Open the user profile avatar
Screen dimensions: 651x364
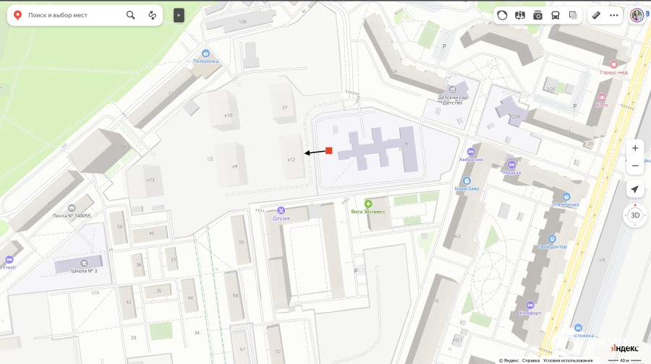(x=637, y=15)
